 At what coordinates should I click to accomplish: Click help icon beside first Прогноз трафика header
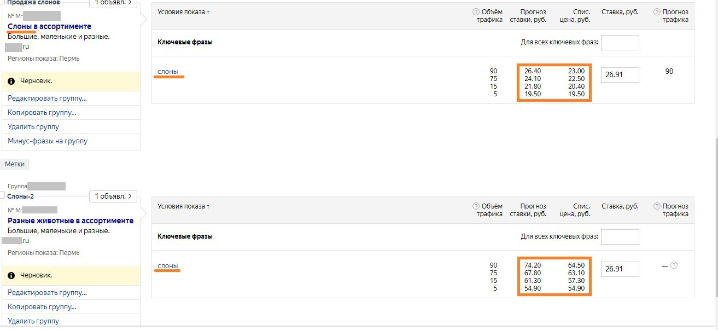coord(657,12)
